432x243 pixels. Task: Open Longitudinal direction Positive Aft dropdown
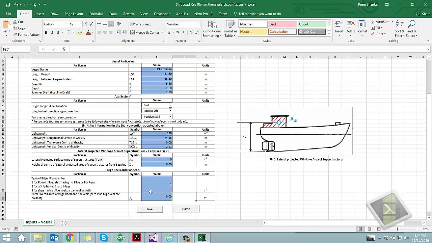tap(170, 111)
